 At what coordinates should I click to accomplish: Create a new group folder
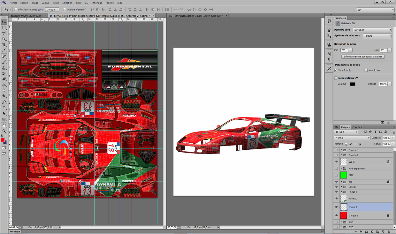(377, 232)
